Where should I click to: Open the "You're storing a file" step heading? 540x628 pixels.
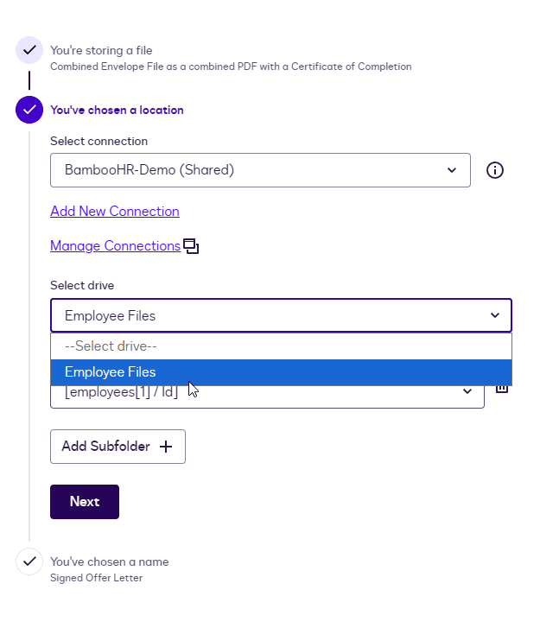pyautogui.click(x=101, y=50)
